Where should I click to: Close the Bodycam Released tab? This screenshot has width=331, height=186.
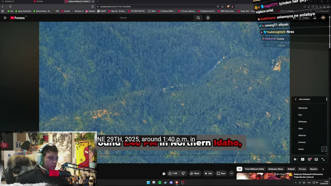point(93,1)
